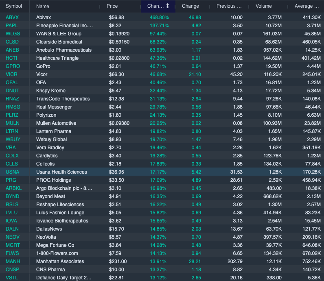Click the Beyond Meat 16.35% change
The width and height of the screenshot is (324, 281).
(158, 196)
